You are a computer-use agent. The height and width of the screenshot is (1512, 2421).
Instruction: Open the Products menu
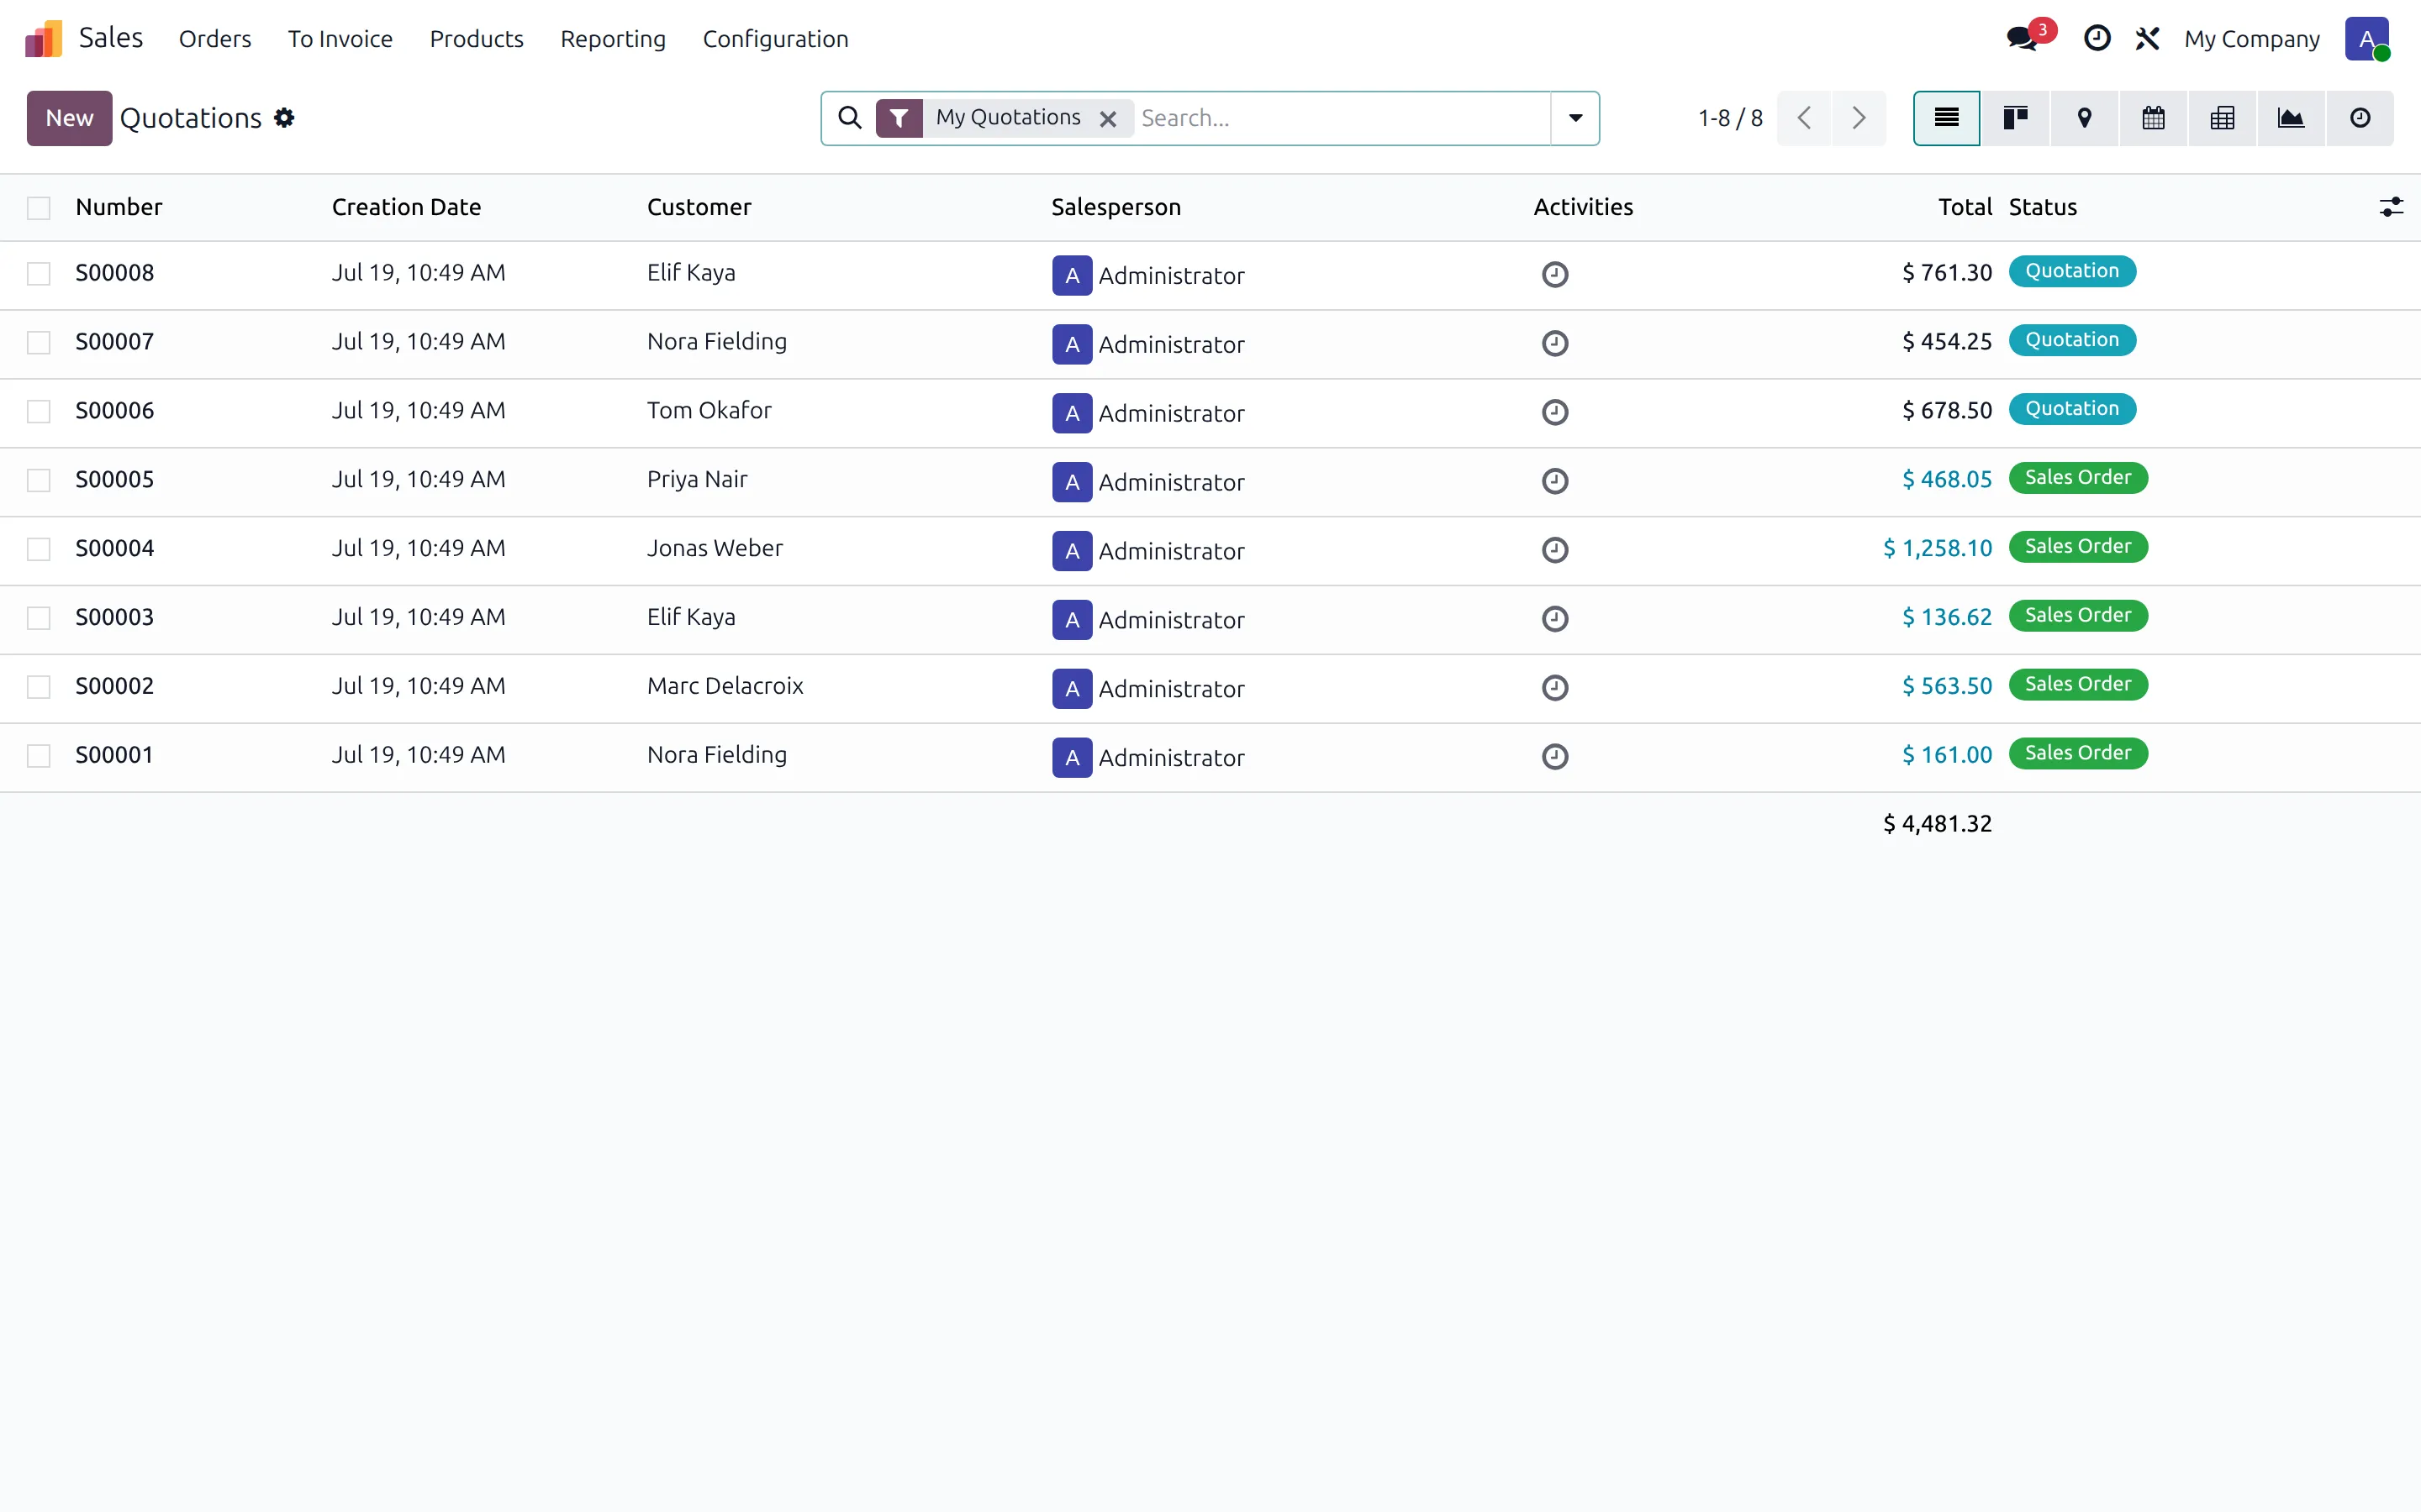pos(476,39)
